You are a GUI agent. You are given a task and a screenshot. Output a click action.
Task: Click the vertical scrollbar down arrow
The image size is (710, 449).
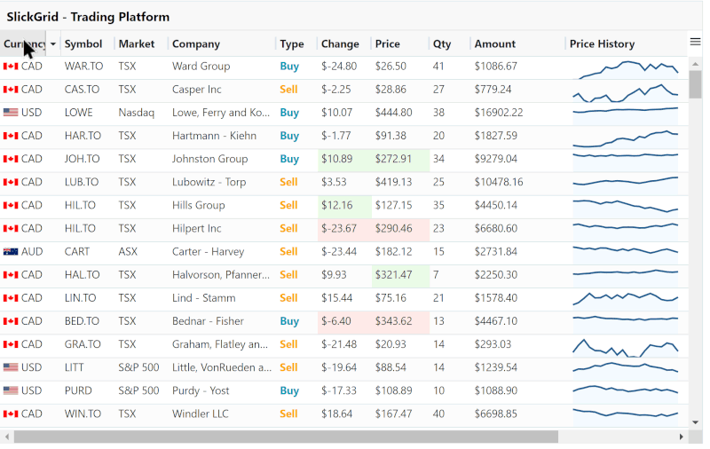695,422
